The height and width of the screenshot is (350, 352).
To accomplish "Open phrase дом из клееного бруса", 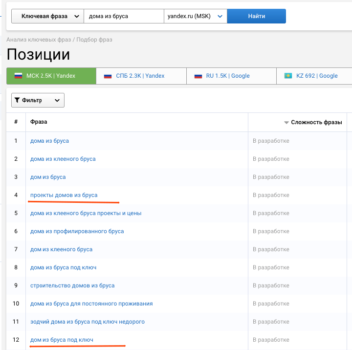I will tap(61, 249).
